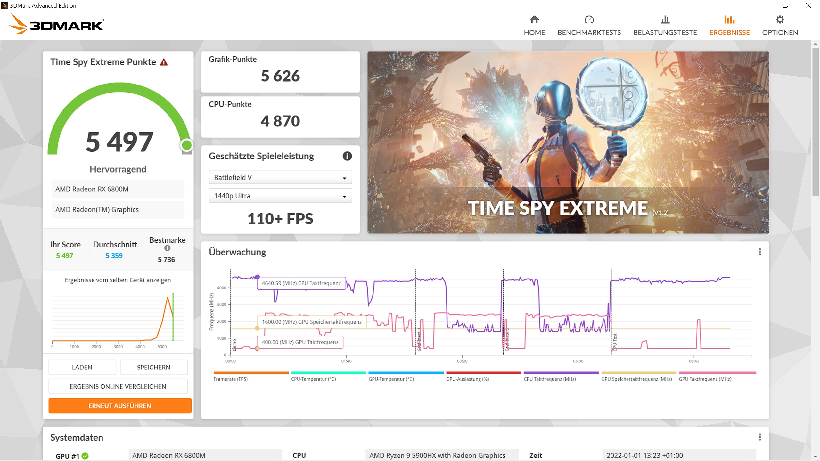Click the Speichern button

point(153,367)
